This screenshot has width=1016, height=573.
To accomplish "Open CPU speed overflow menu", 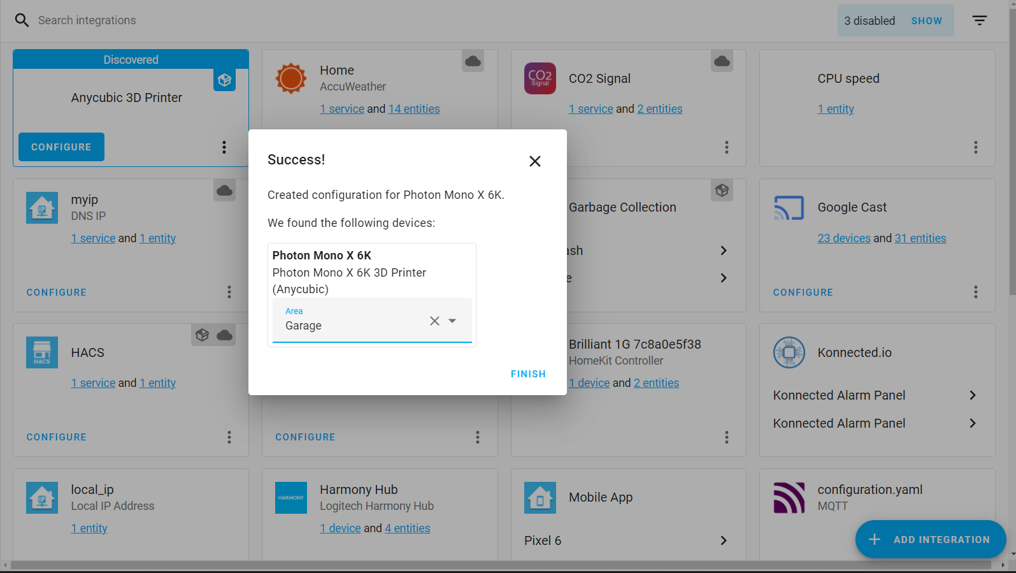I will click(976, 147).
